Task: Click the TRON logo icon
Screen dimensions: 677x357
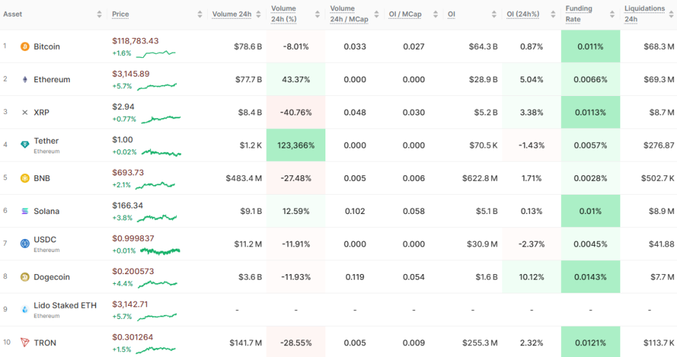Action: (x=25, y=343)
